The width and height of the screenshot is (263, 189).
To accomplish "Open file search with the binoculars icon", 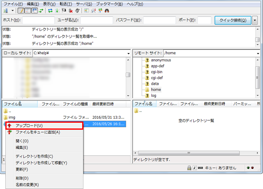I will [x=107, y=11].
